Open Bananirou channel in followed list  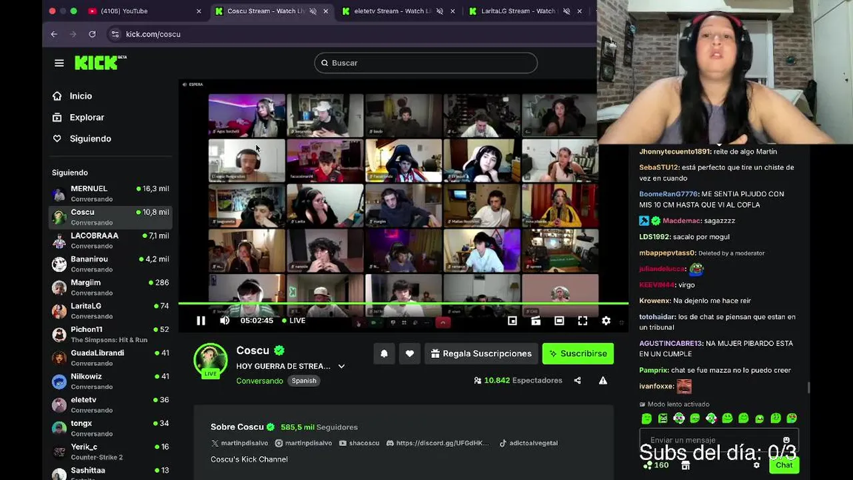pos(111,263)
